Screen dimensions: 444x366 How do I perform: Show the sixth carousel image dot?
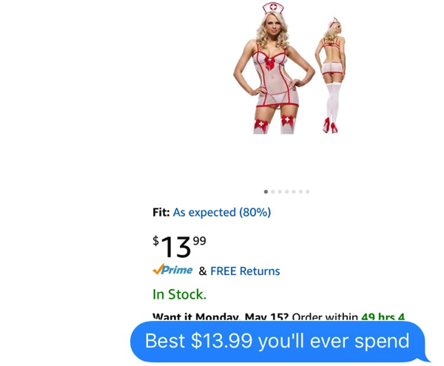pos(300,192)
